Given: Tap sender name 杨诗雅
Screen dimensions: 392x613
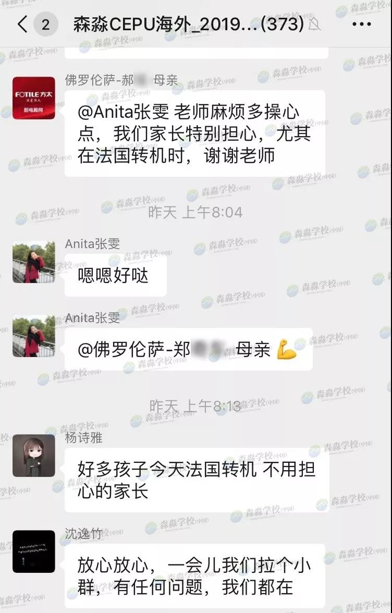Looking at the screenshot, I should coord(83,438).
